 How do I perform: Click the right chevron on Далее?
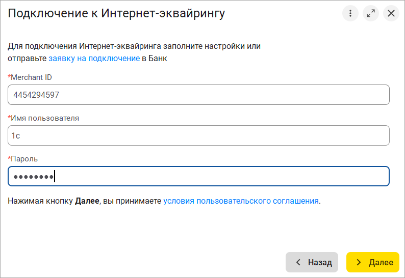359,262
